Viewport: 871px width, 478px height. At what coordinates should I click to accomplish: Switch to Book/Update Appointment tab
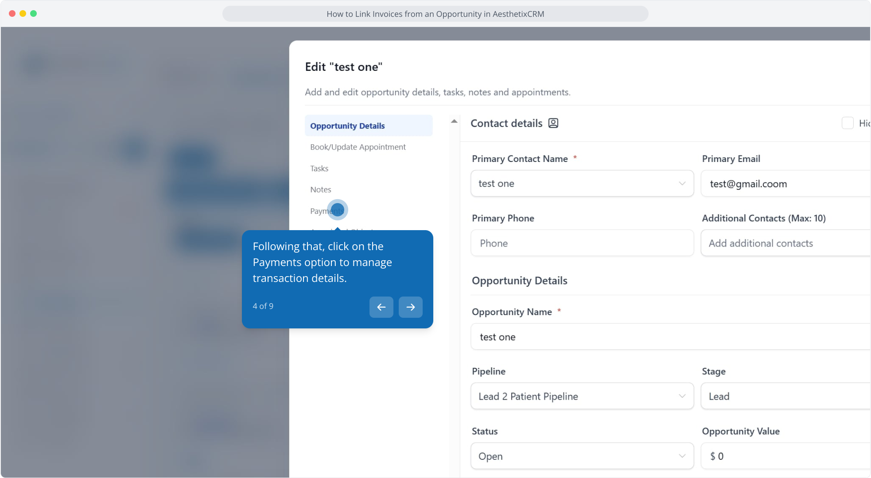tap(358, 147)
